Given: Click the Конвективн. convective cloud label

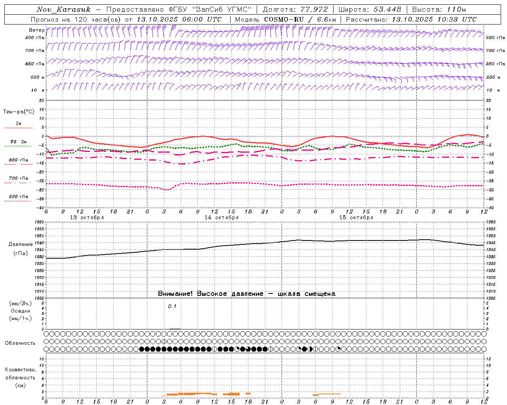Looking at the screenshot, I should tap(20, 370).
